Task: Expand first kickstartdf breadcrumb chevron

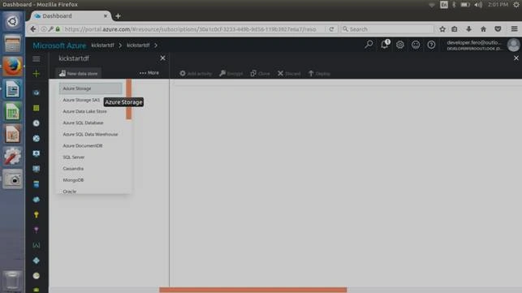Action: coord(120,45)
